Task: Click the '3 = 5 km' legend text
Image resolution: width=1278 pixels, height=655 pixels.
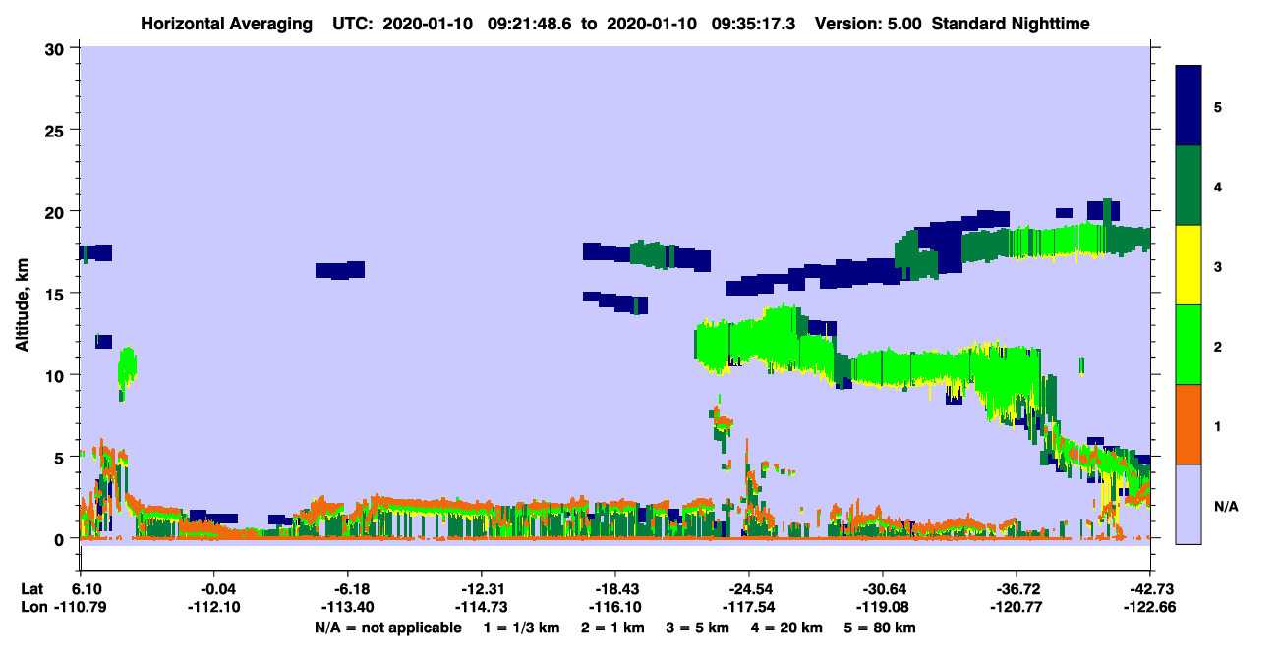Action: click(x=698, y=628)
